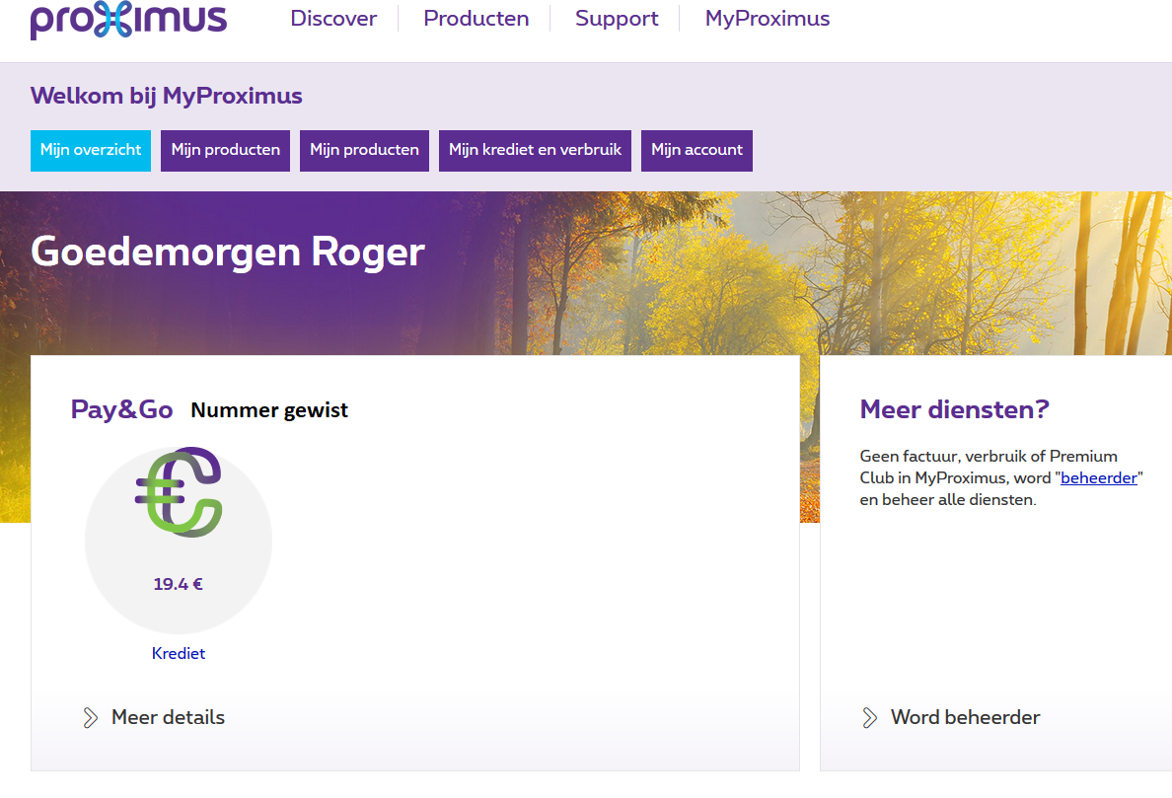Click the chevron beside Meer details
1172x798 pixels.
pyautogui.click(x=91, y=718)
